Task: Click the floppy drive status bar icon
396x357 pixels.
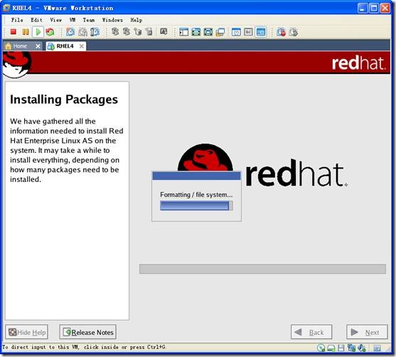Action: 341,348
